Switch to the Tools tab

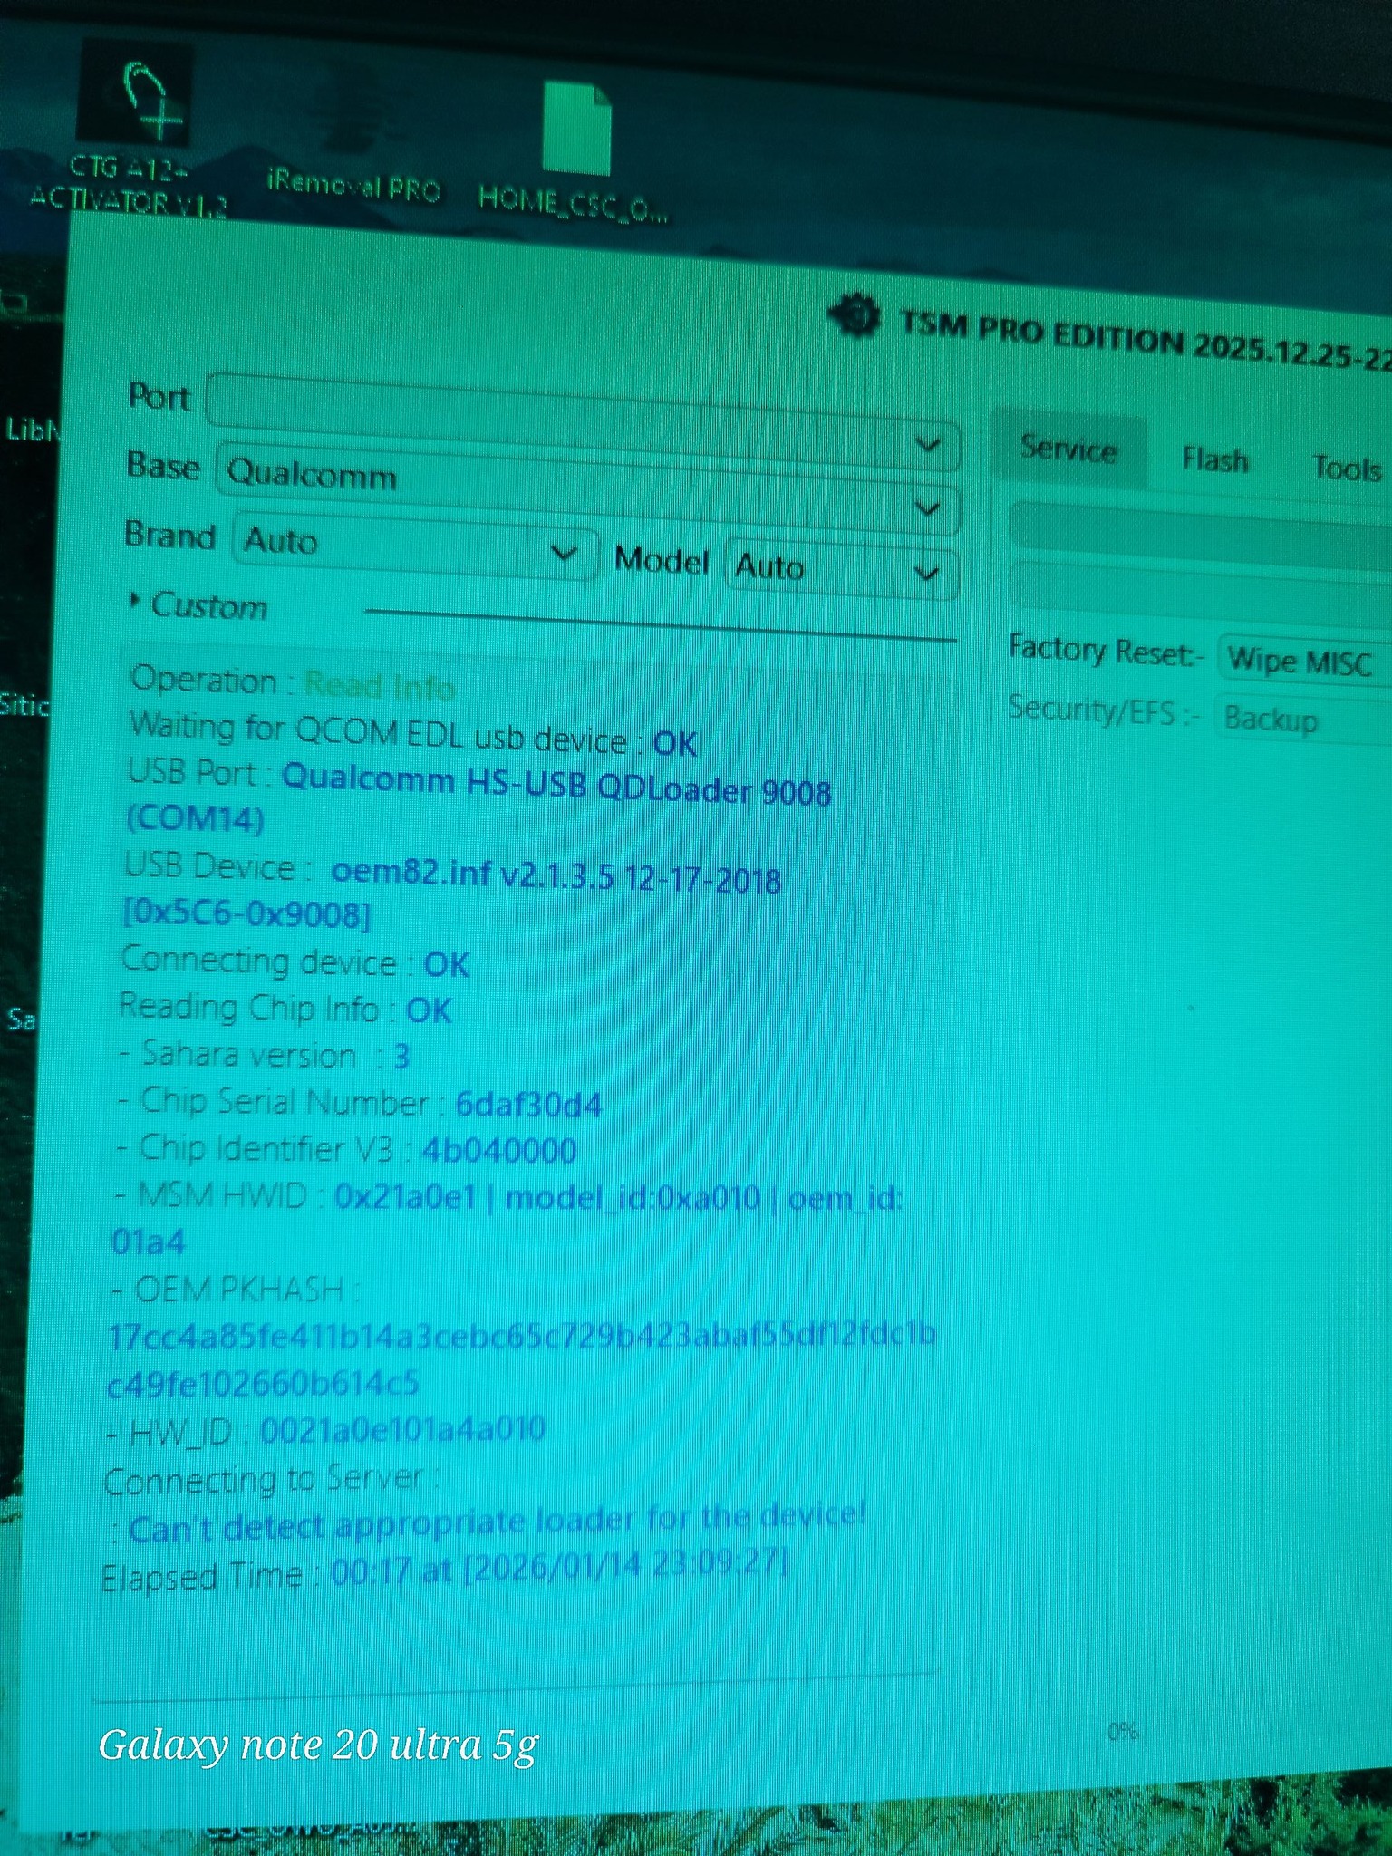(1347, 469)
